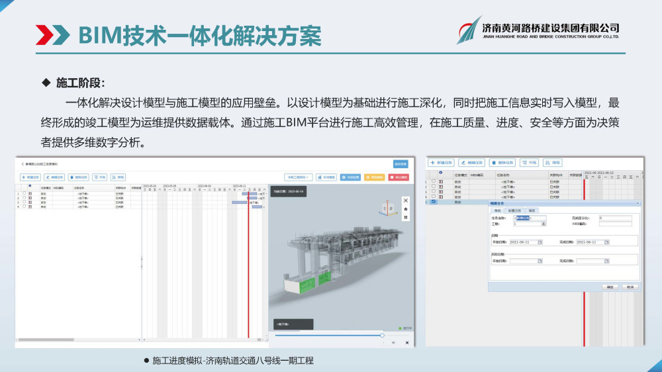Open calendar picker for planned finish date
The height and width of the screenshot is (372, 662).
(x=606, y=242)
